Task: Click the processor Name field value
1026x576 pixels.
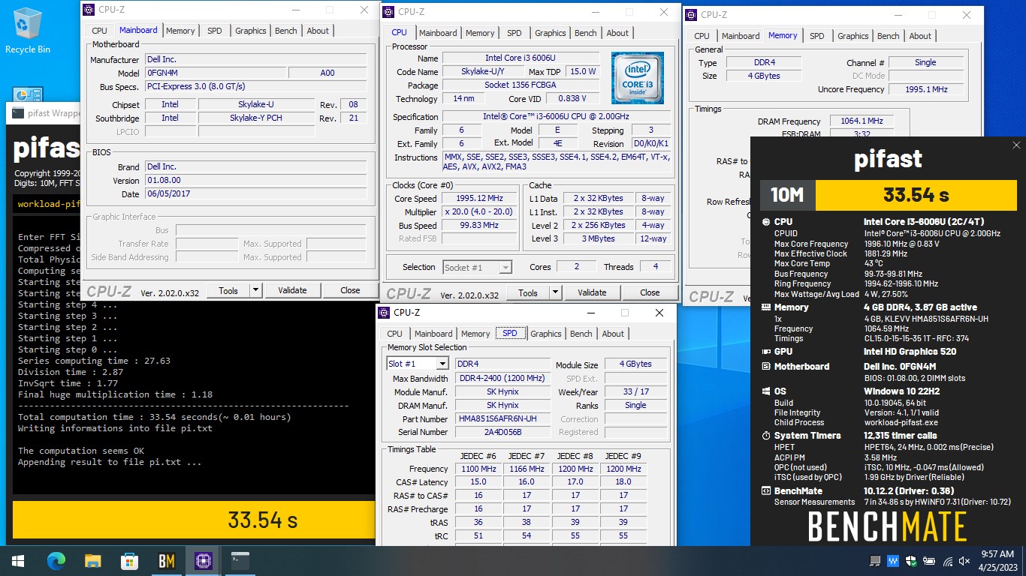Action: [x=521, y=58]
